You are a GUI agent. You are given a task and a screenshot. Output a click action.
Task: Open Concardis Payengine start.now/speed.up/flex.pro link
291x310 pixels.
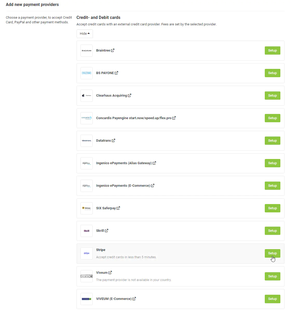click(134, 118)
